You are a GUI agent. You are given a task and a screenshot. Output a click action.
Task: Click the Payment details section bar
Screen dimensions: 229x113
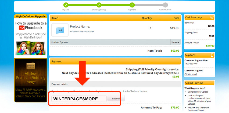tap(115, 84)
